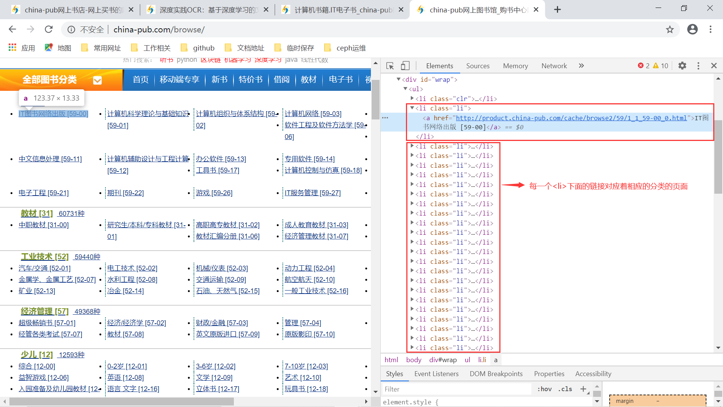Viewport: 723px width, 407px height.
Task: Click the yellow warning count indicator
Action: (660, 66)
